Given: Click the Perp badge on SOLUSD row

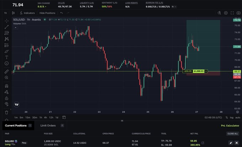Looking at the screenshot, I should [24, 143].
